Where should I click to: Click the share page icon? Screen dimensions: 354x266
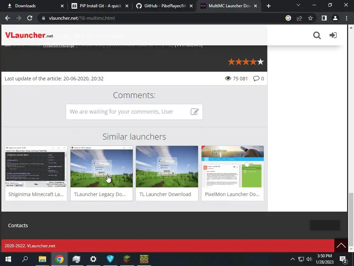pyautogui.click(x=299, y=18)
